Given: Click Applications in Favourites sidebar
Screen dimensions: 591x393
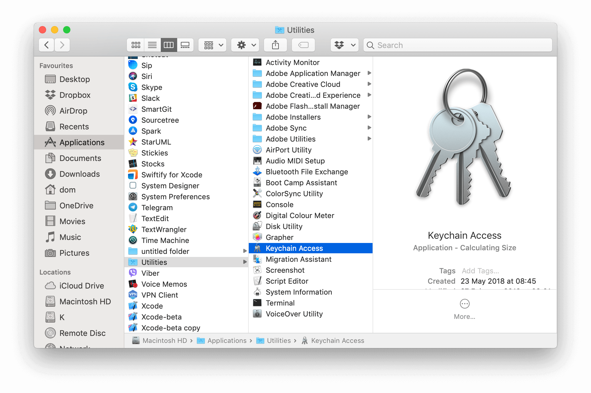Looking at the screenshot, I should pos(81,142).
